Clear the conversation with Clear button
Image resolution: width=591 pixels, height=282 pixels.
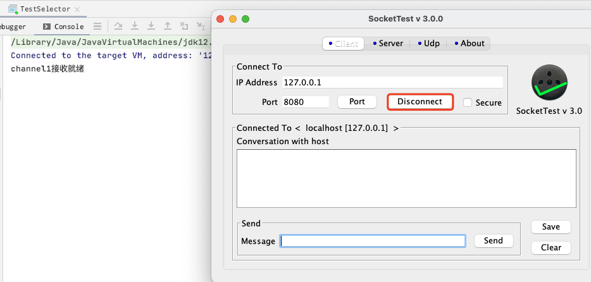coord(551,247)
